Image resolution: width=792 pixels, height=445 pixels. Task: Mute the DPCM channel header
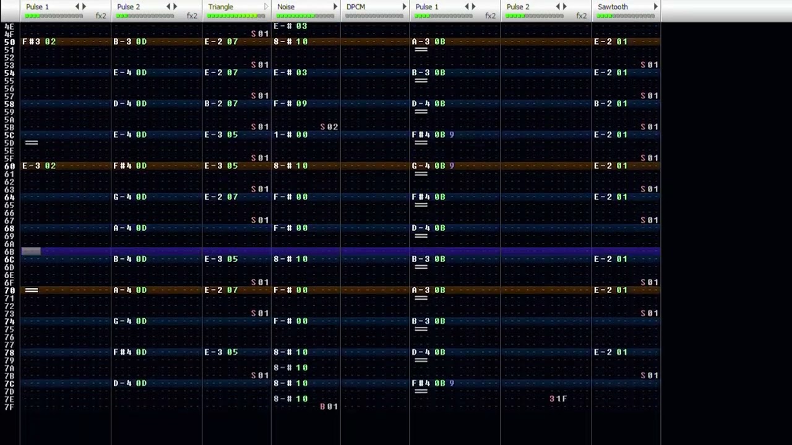point(356,7)
